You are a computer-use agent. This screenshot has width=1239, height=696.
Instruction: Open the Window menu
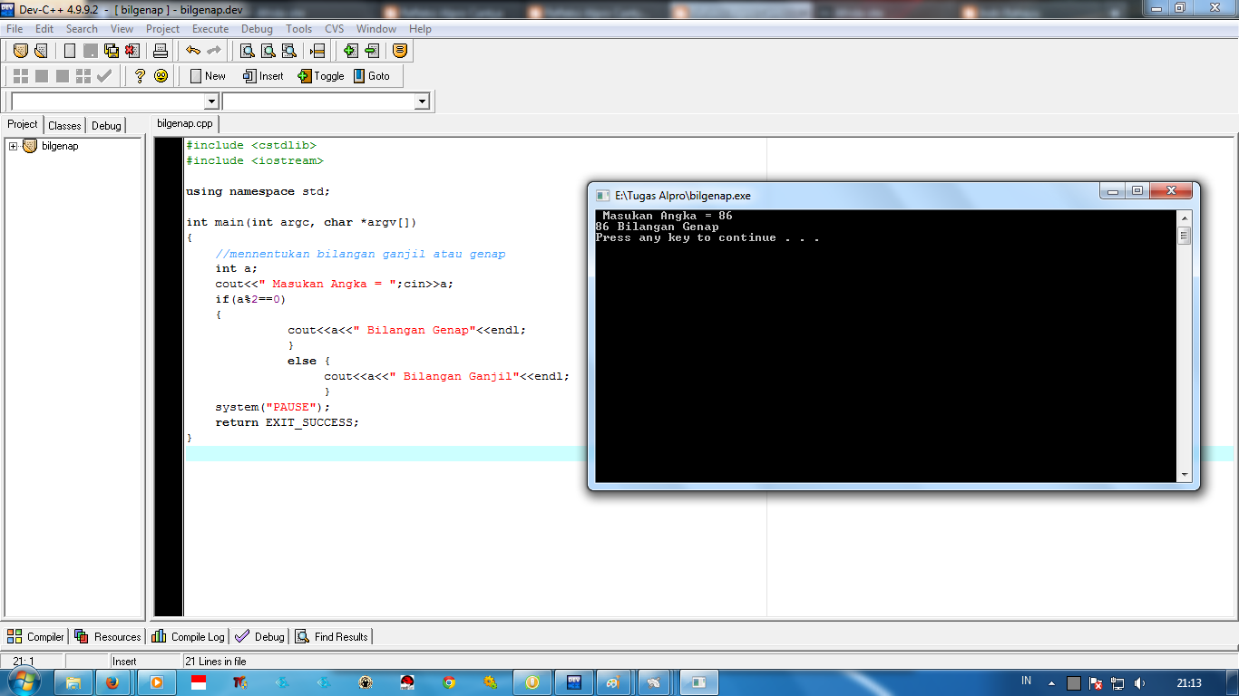(x=376, y=29)
